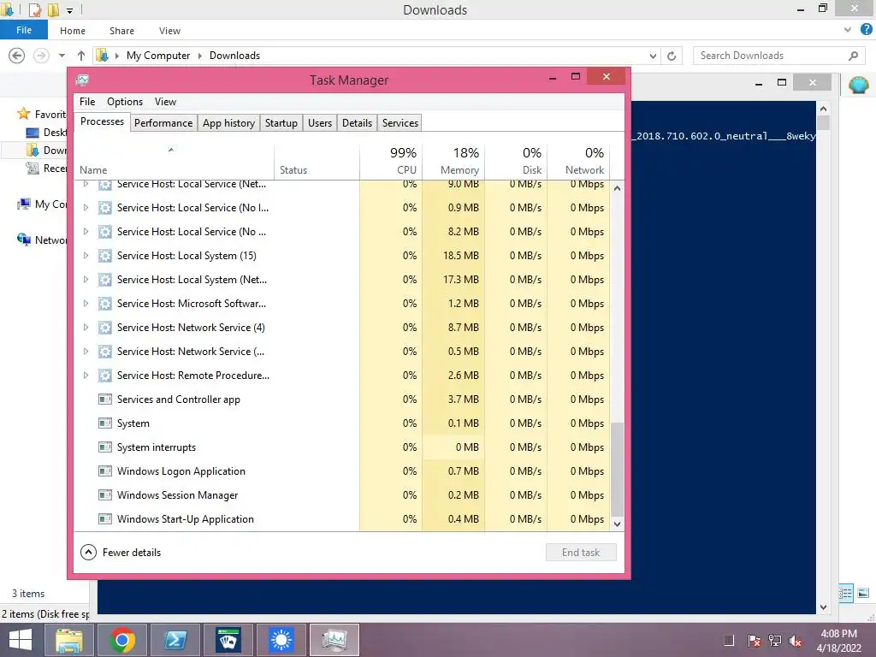This screenshot has width=876, height=657.
Task: Open Explorer Share ribbon tab
Action: tap(121, 31)
